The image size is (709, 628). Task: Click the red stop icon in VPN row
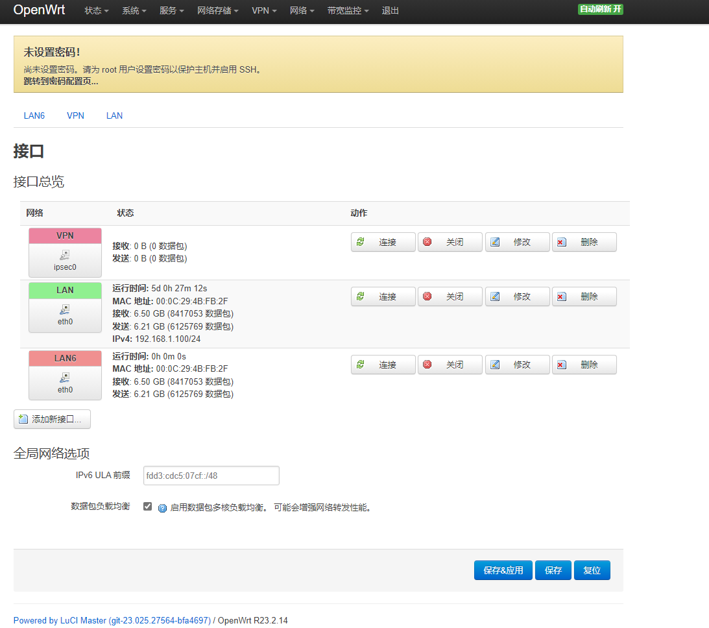(427, 242)
